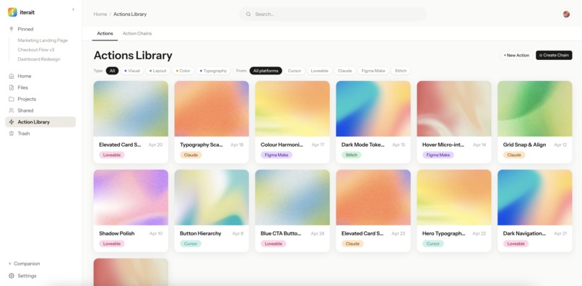Click the New Action button
The image size is (582, 286).
coord(516,56)
